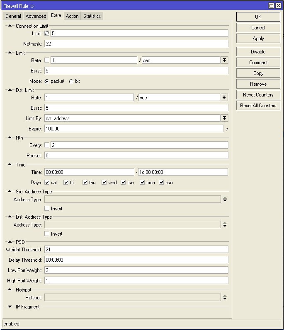Collapse the Src. Address Type section
This screenshot has height=330, width=284.
(x=10, y=191)
